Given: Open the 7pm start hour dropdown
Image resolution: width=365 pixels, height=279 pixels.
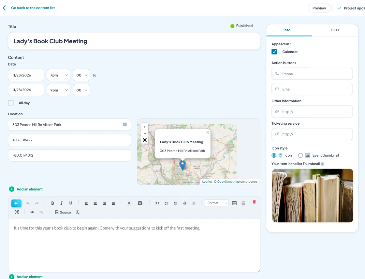Looking at the screenshot, I should coord(59,75).
